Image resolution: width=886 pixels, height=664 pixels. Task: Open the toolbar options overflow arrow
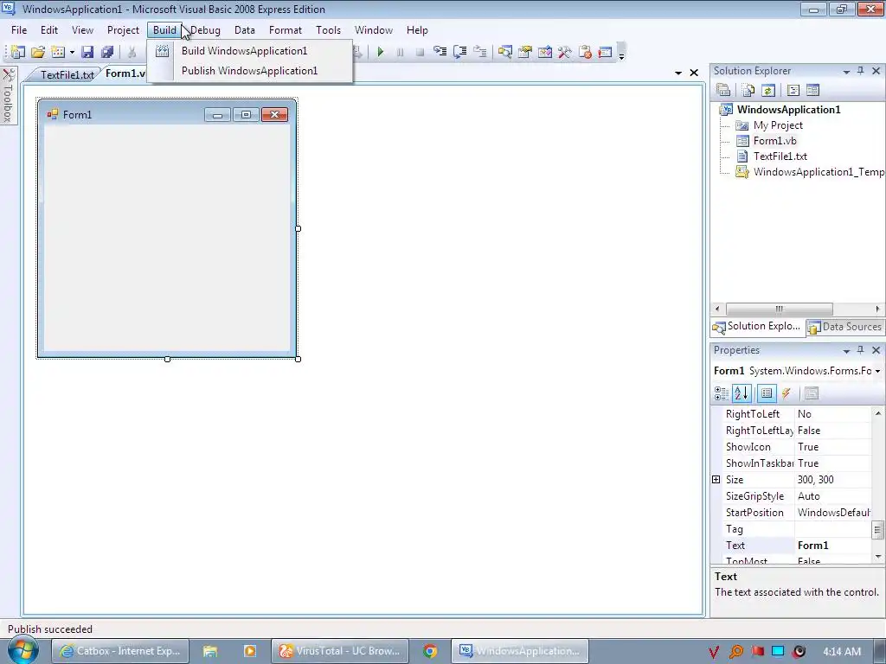pos(621,53)
